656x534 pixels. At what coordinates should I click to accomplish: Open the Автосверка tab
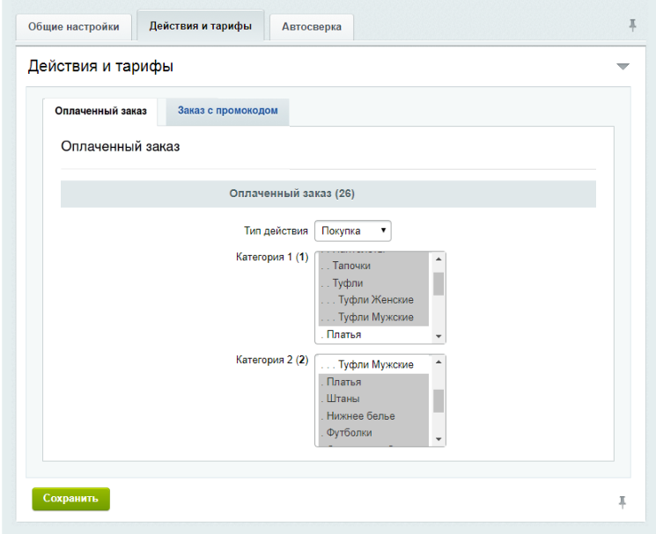311,26
